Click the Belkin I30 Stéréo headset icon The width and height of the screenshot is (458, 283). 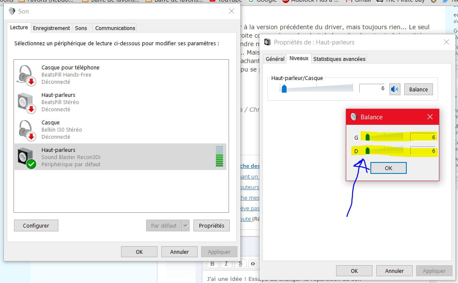26,130
